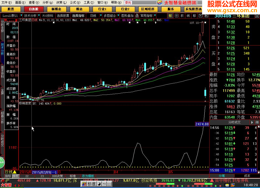Open the 文件(F) menu
This screenshot has height=188, width=260.
[7, 2]
